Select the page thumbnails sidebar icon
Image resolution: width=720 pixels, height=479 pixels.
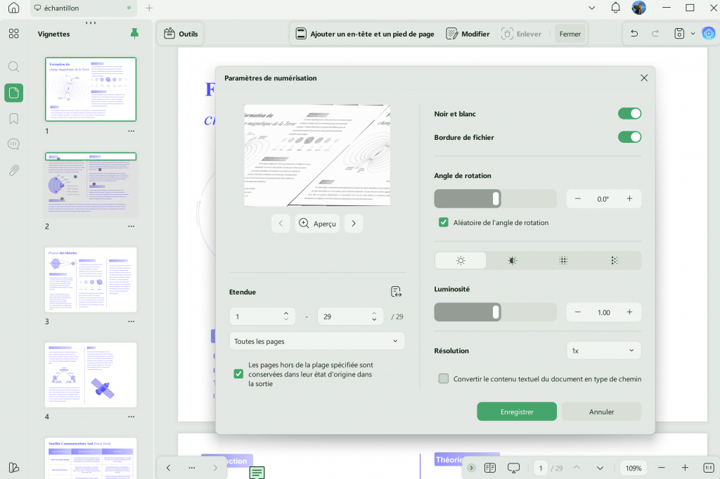point(14,93)
